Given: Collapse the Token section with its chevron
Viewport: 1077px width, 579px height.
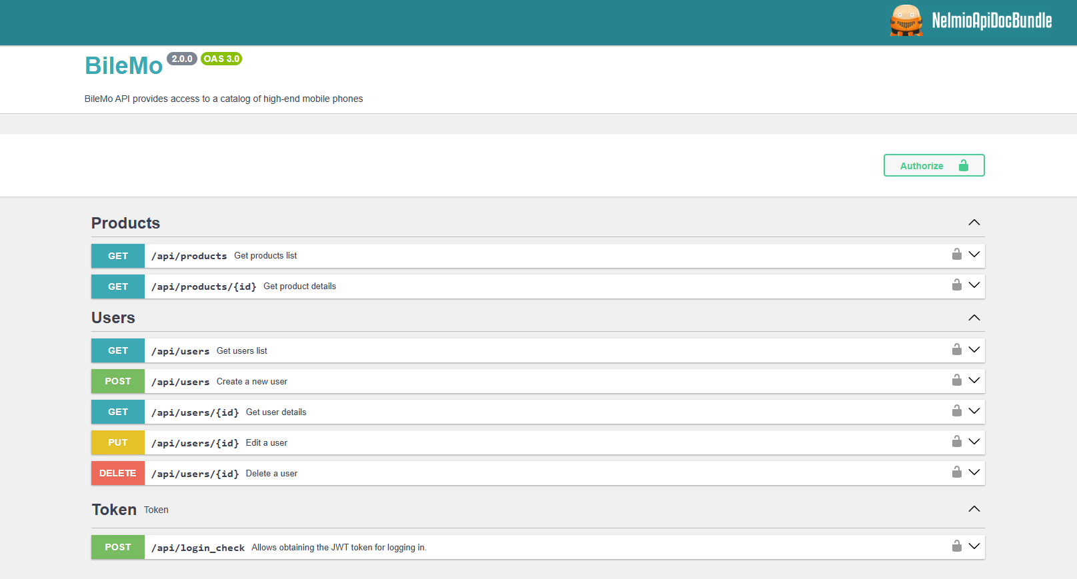Looking at the screenshot, I should tap(974, 509).
